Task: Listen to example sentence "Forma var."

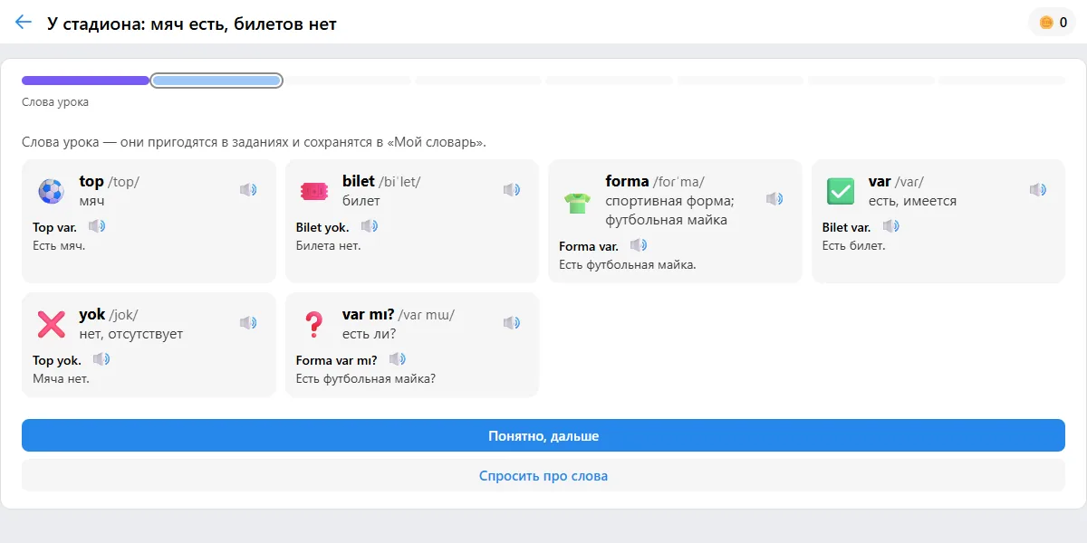Action: click(639, 245)
